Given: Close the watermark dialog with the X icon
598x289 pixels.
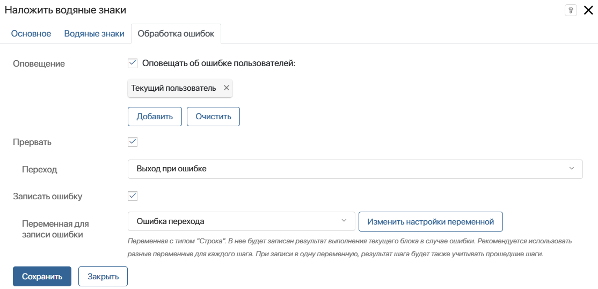Looking at the screenshot, I should 588,10.
